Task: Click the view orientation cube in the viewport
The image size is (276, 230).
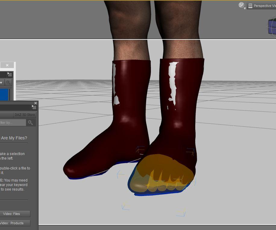Action: point(272,26)
